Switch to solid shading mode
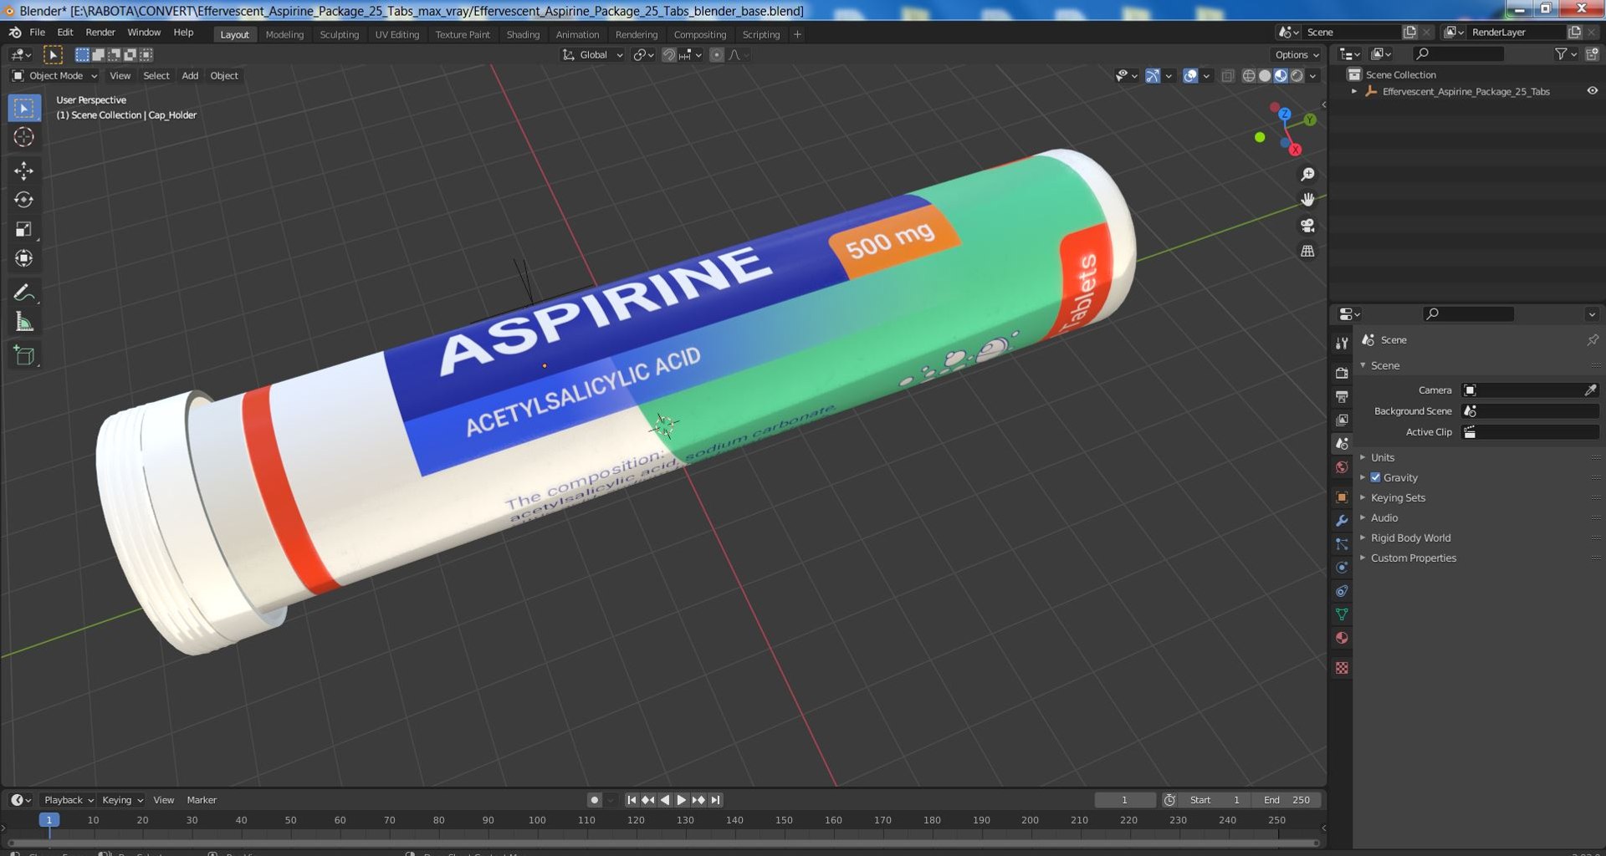This screenshot has width=1606, height=856. [x=1265, y=76]
